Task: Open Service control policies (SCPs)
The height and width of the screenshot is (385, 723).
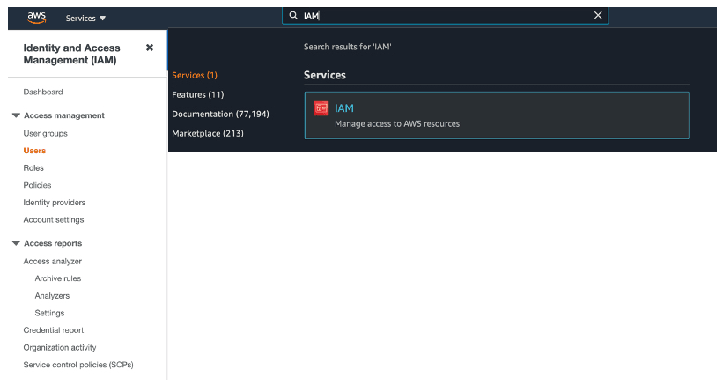Action: coord(78,365)
